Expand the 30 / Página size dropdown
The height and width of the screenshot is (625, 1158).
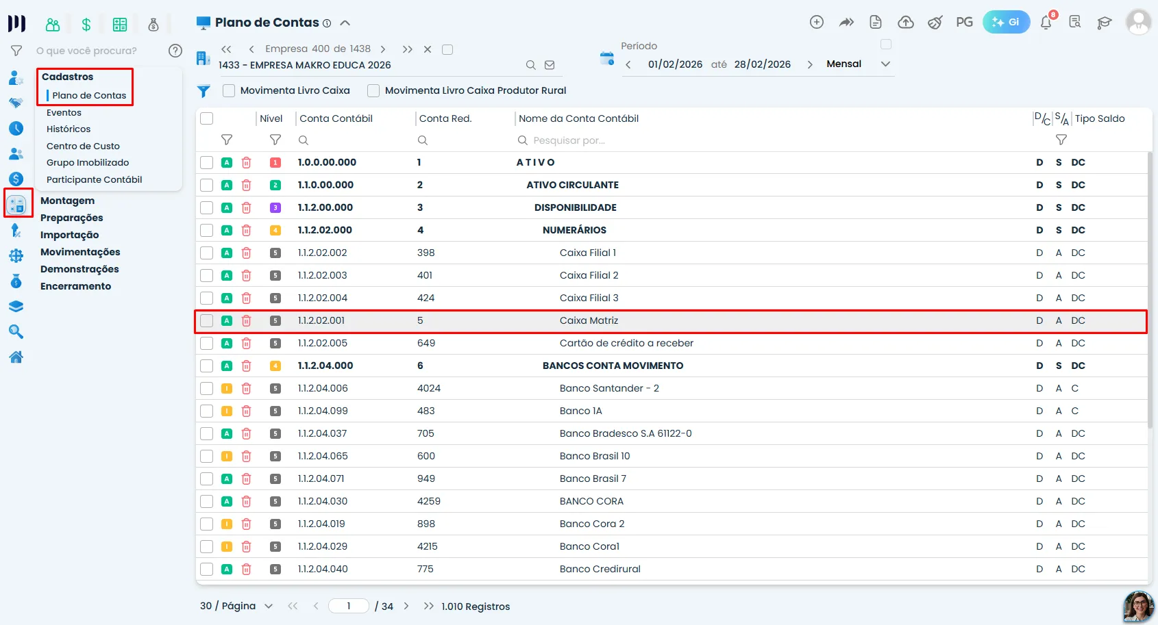(236, 606)
